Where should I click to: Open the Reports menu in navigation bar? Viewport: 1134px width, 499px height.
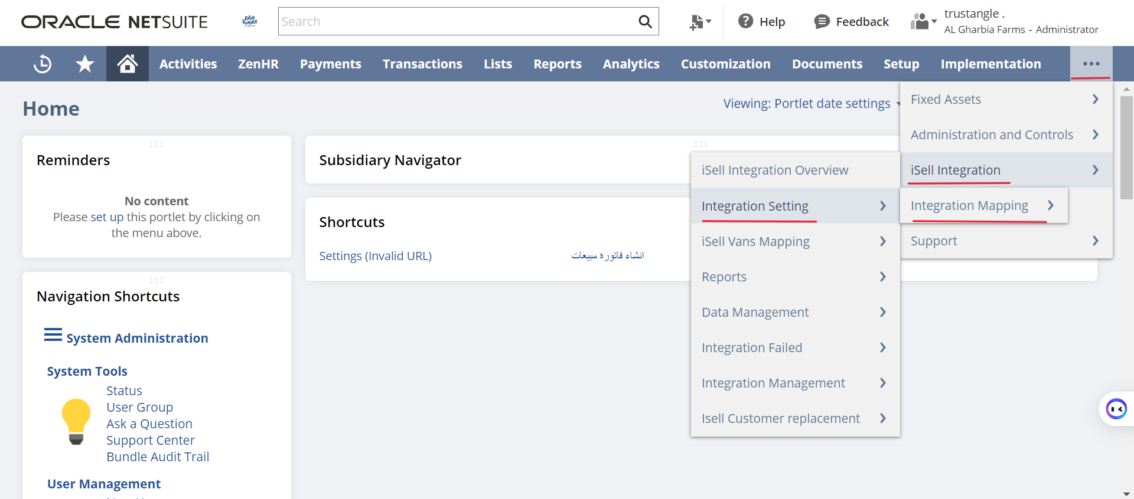coord(558,64)
